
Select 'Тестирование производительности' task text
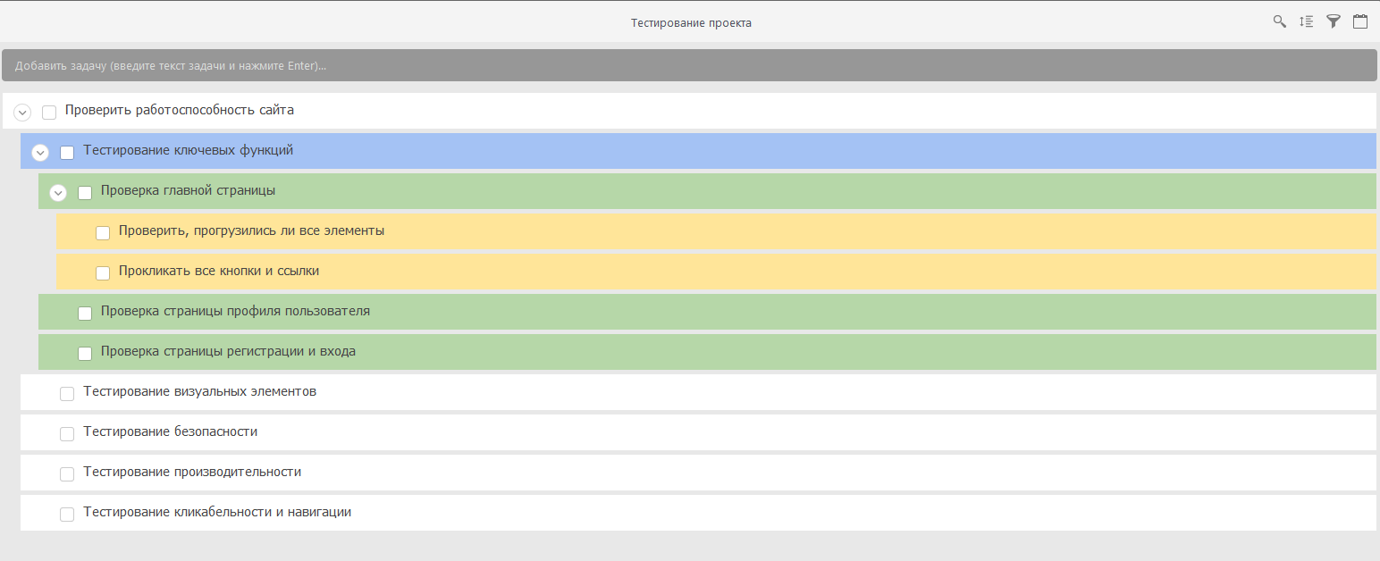point(192,472)
